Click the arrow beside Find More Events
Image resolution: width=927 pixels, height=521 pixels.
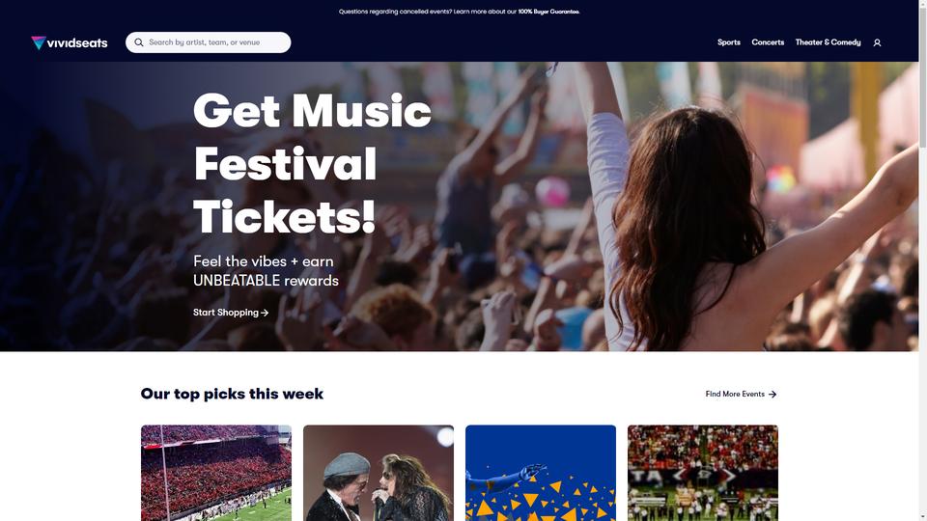tap(772, 394)
